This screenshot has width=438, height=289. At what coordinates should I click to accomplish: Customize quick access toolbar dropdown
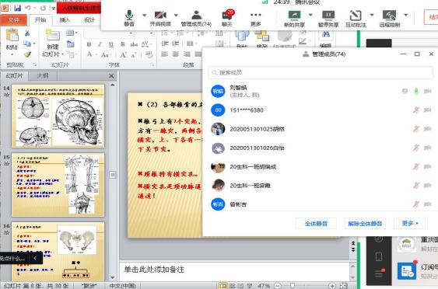point(53,9)
